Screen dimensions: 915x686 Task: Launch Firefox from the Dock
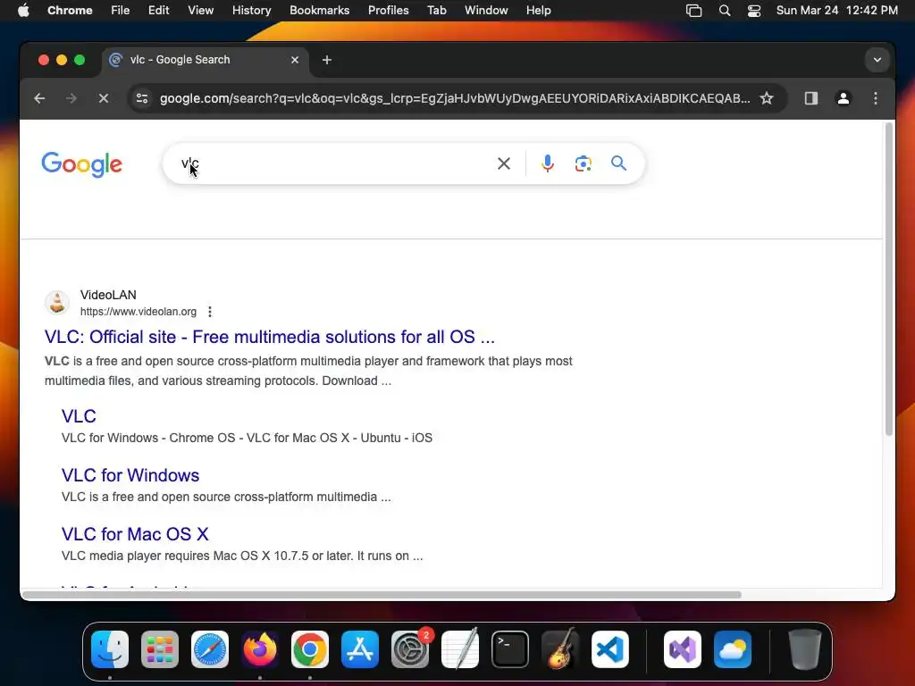260,649
